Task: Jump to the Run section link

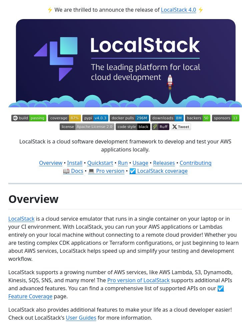Action: point(123,163)
